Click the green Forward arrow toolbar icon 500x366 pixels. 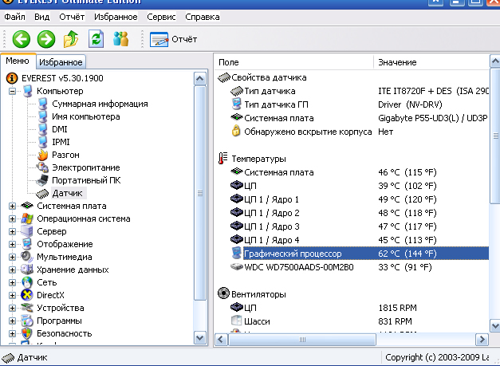click(46, 38)
